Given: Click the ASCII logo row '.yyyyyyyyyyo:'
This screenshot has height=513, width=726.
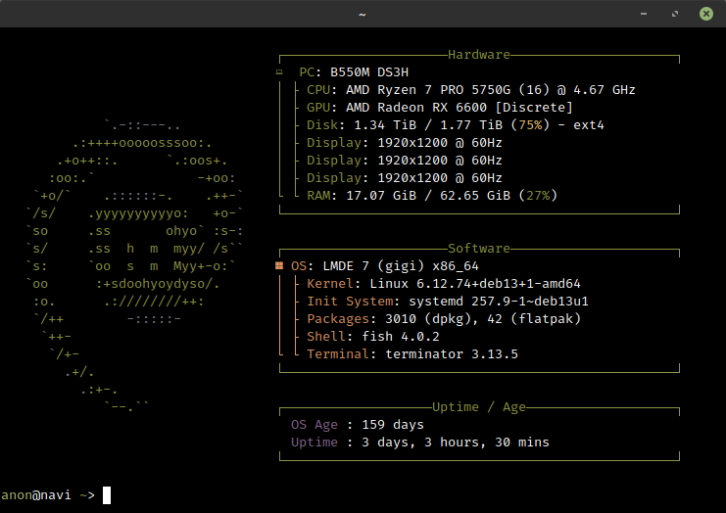Looking at the screenshot, I should 138,213.
